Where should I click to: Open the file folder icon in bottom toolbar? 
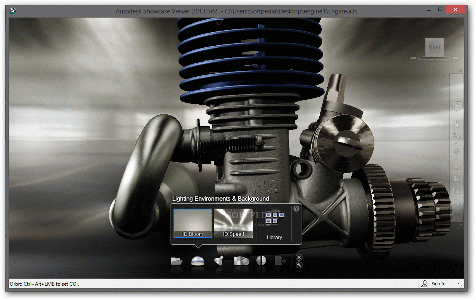point(176,261)
